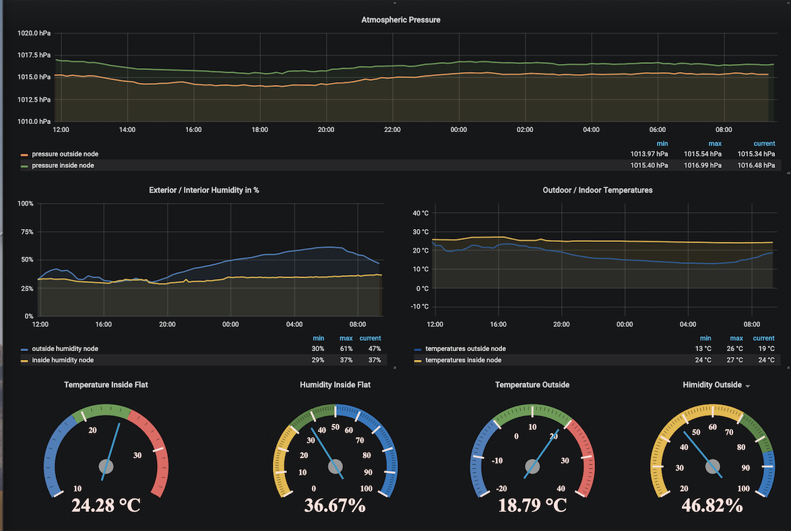Toggle the temperatures inside node series
The height and width of the screenshot is (531, 791).
coord(464,360)
